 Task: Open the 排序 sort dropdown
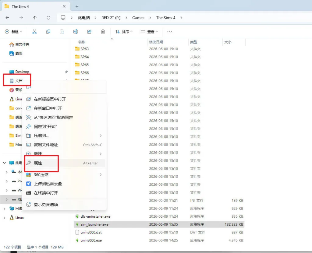tap(124, 32)
